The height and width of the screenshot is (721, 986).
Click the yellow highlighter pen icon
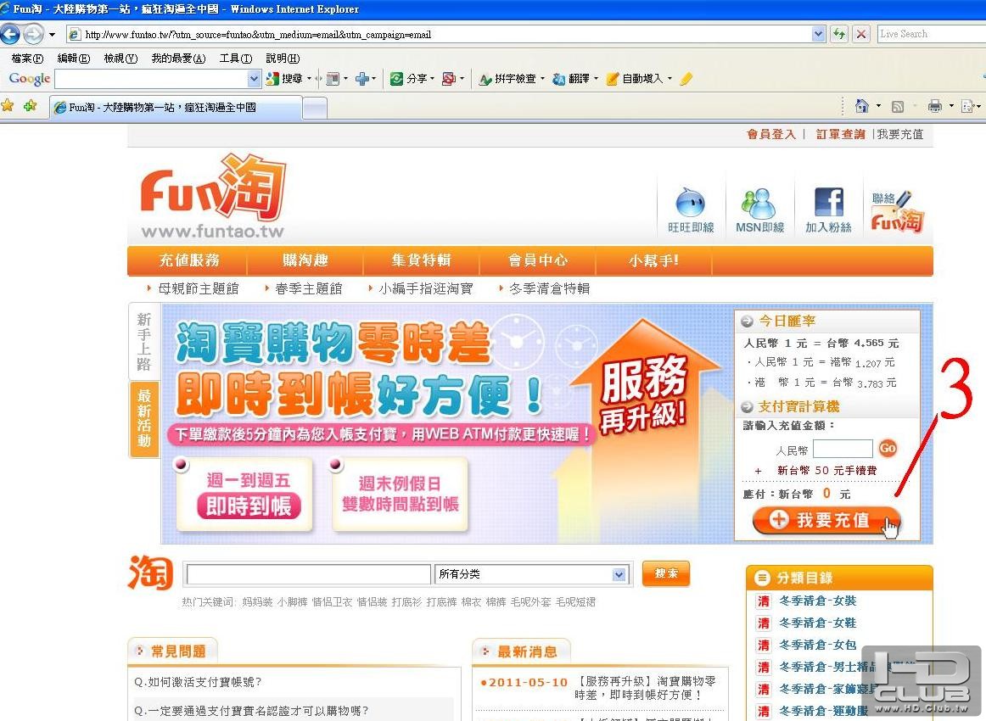coord(686,79)
